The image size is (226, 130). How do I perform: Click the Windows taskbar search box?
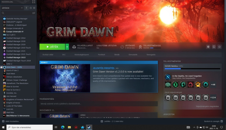point(30,127)
